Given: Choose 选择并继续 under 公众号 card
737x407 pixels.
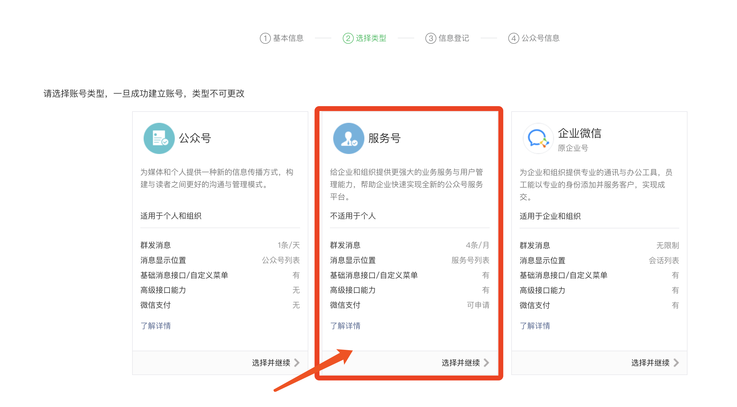Looking at the screenshot, I should [271, 363].
